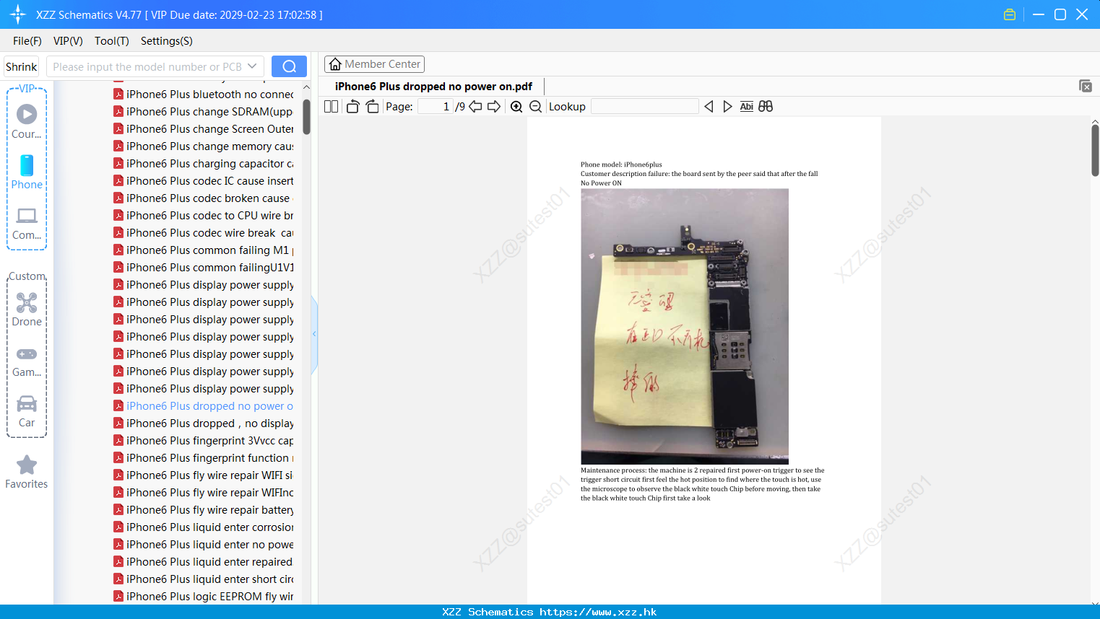Open 'iPhone6 Plus liquid enter corrosion' file
Screen dimensions: 1100x619
click(x=204, y=527)
